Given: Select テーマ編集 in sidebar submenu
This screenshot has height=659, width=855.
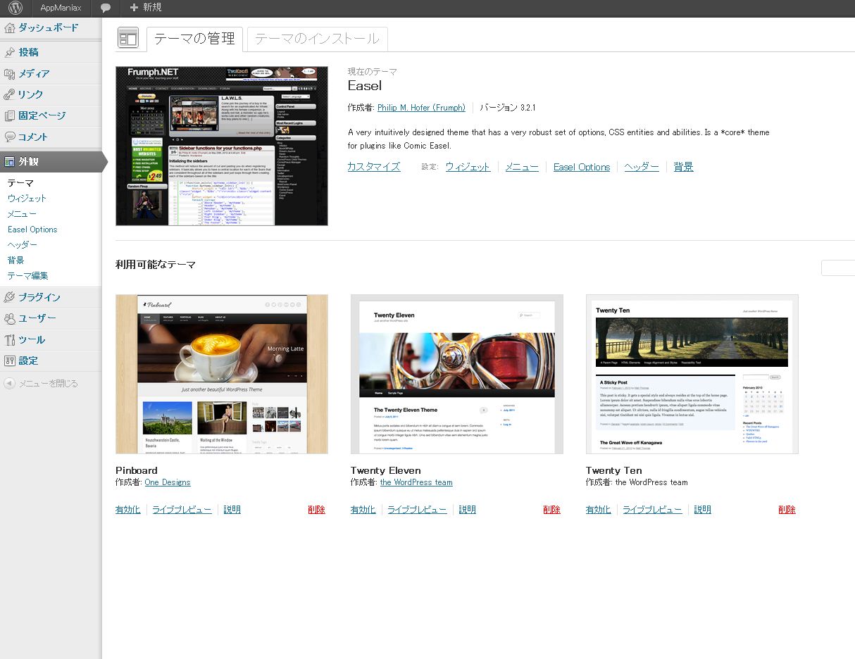Looking at the screenshot, I should [x=27, y=276].
